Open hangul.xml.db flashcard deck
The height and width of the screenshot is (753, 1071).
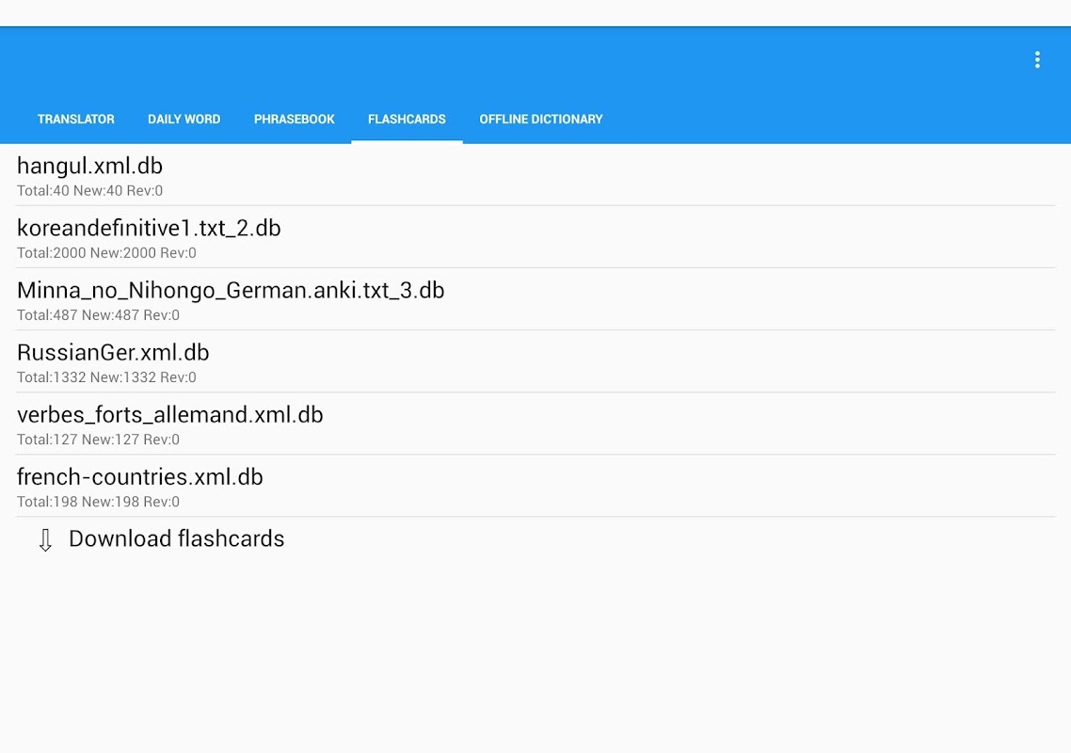click(x=535, y=175)
